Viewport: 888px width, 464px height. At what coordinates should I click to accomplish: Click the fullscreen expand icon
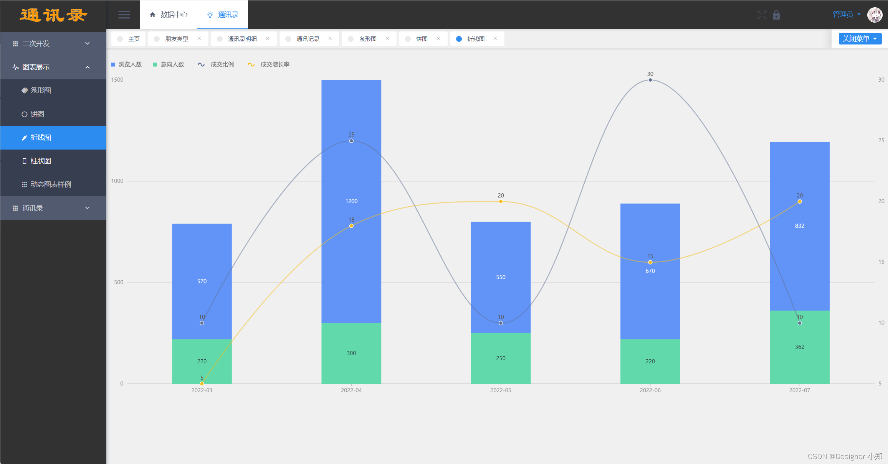[x=762, y=15]
